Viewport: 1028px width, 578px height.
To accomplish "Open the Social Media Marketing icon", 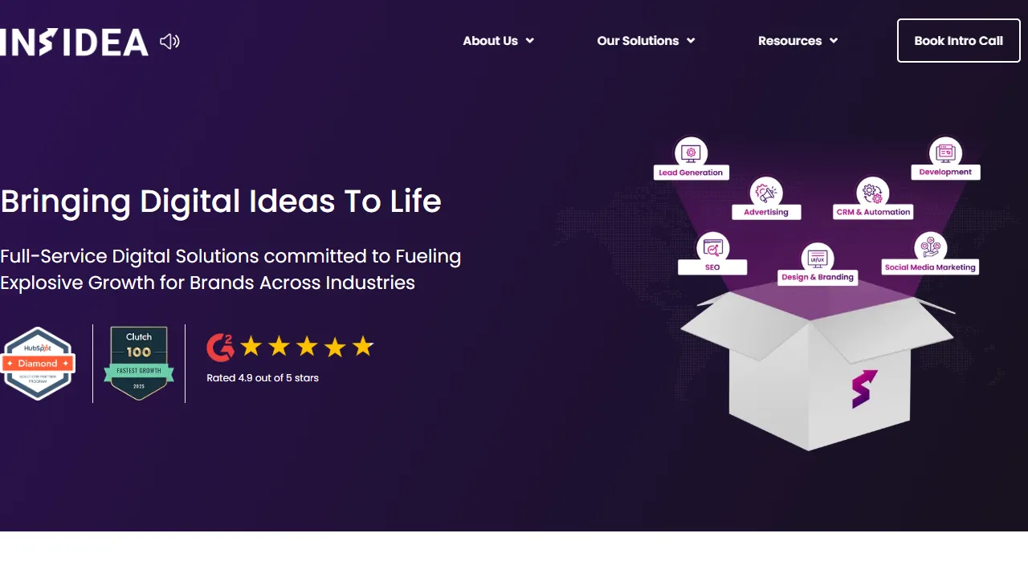I will [x=930, y=248].
